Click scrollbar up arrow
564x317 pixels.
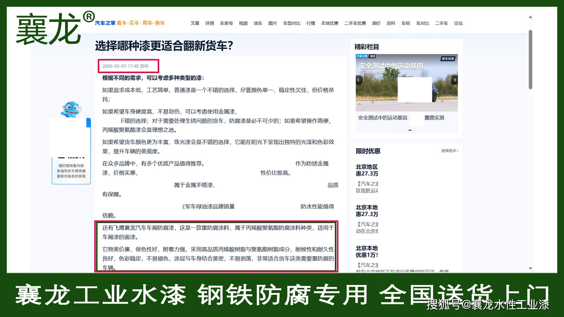[x=531, y=17]
